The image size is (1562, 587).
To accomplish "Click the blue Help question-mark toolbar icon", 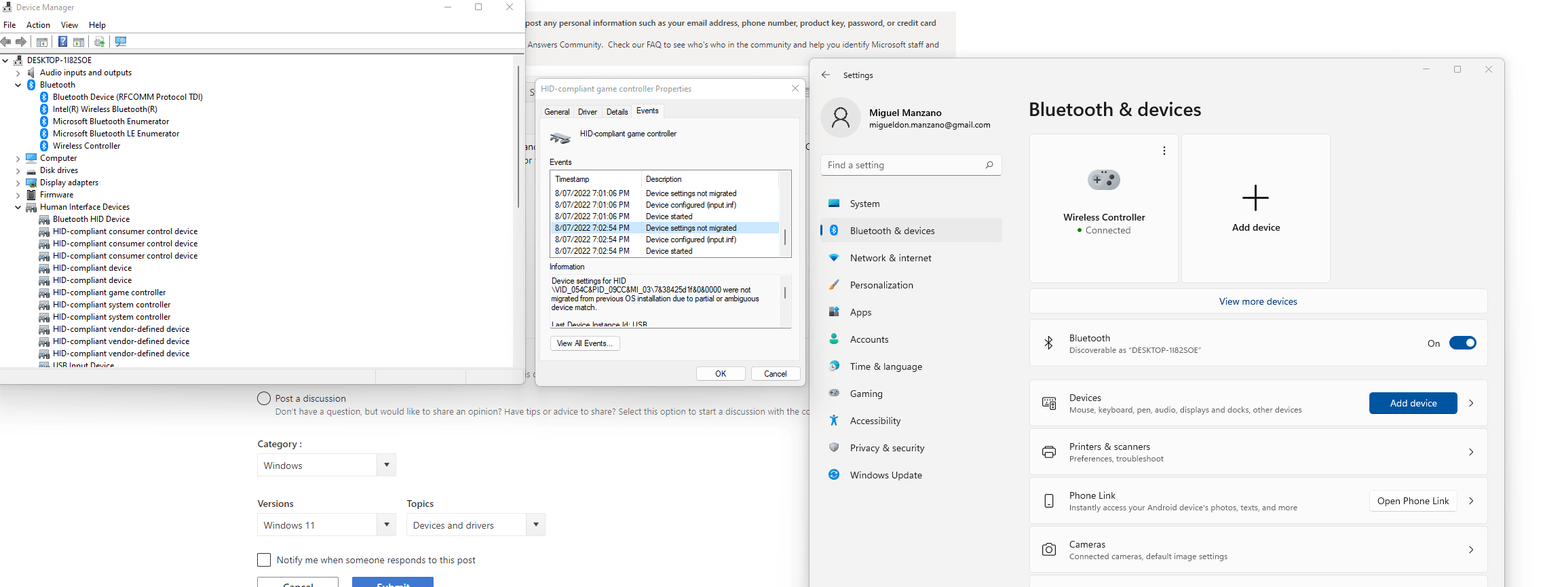I will pos(62,42).
